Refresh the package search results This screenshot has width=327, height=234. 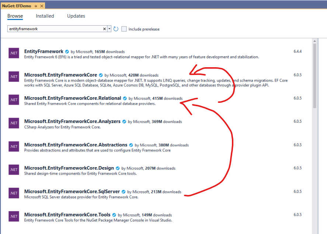point(116,29)
